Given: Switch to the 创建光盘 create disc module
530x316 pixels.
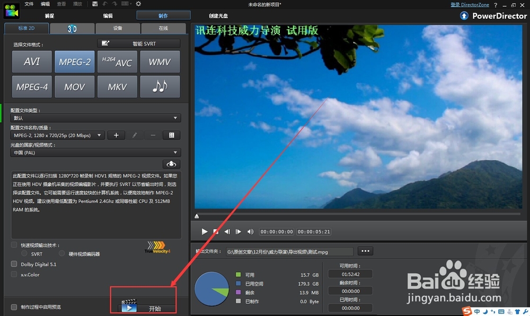Looking at the screenshot, I should [x=218, y=16].
